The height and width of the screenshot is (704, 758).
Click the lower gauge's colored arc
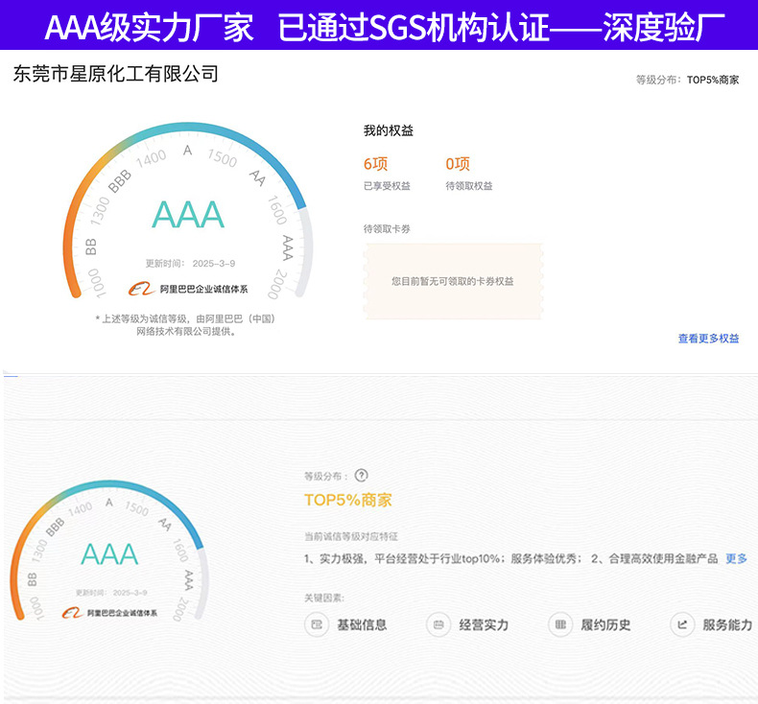(x=109, y=484)
